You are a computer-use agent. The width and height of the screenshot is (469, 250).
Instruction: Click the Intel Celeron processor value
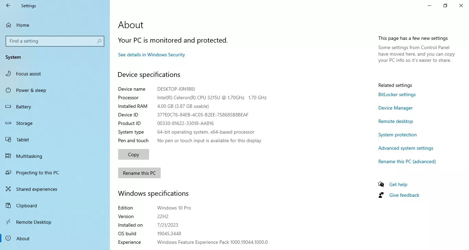click(212, 98)
